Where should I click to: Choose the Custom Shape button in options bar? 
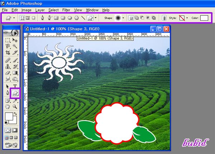pyautogui.click(x=90, y=18)
